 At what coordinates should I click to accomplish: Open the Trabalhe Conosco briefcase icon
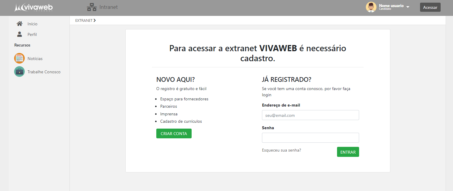[19, 72]
